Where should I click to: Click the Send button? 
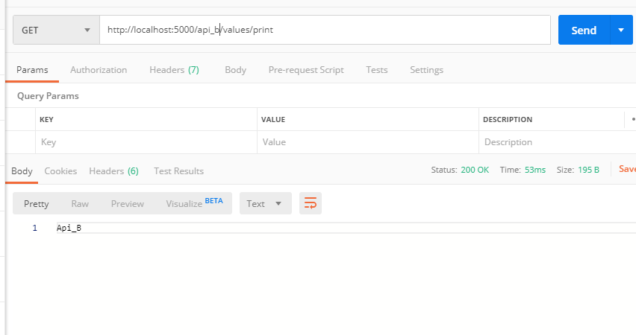tap(584, 30)
